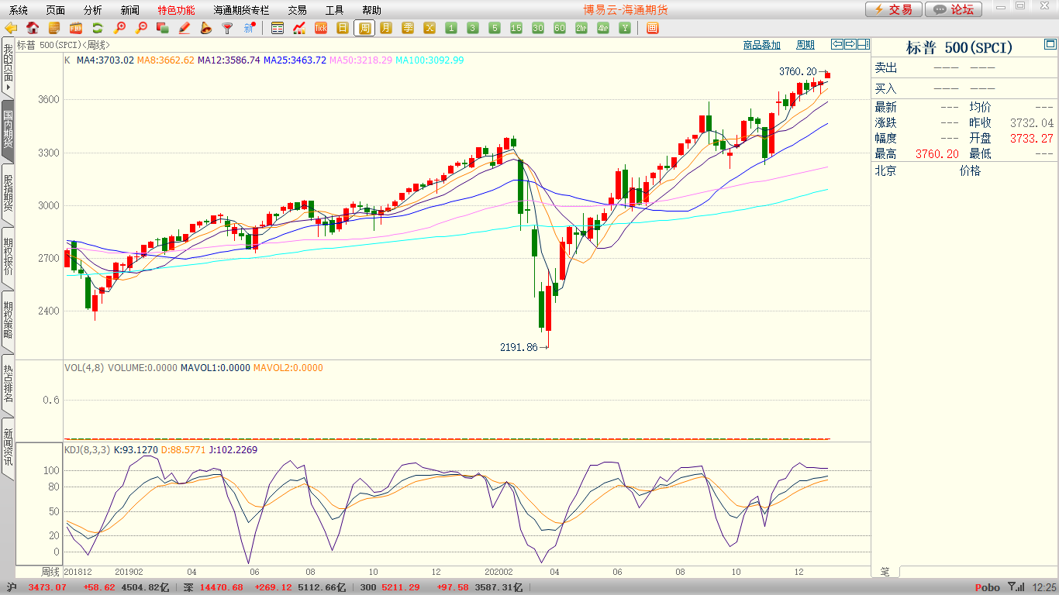1059x595 pixels.
Task: Open the alert bell icon
Action: 205,28
